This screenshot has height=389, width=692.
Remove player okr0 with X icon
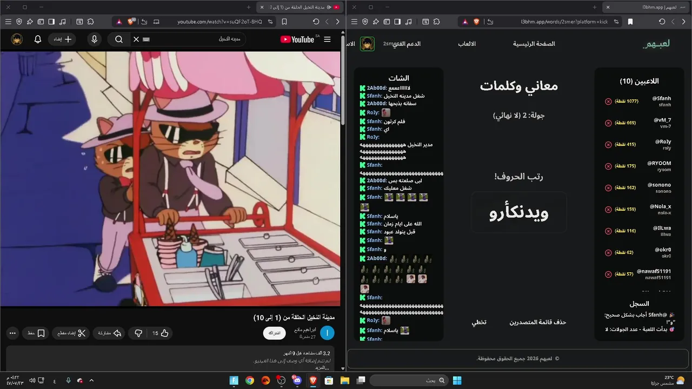tap(608, 252)
